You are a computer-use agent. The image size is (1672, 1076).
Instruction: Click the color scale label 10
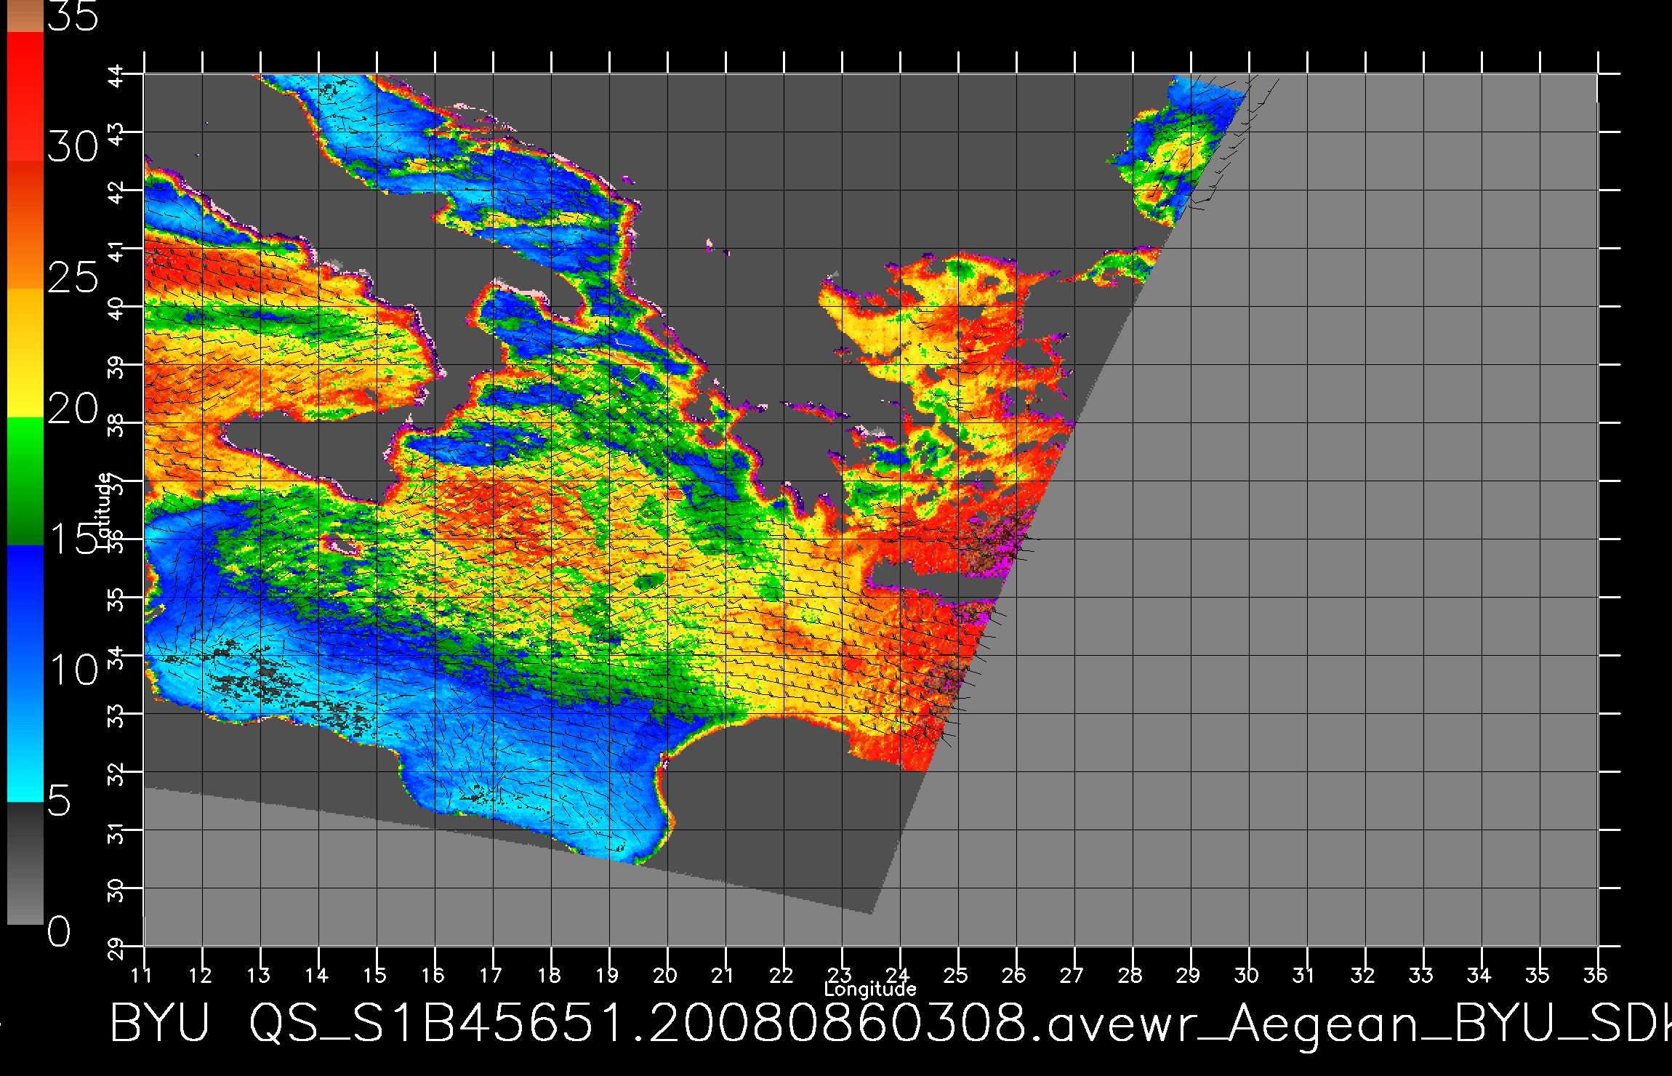[73, 670]
